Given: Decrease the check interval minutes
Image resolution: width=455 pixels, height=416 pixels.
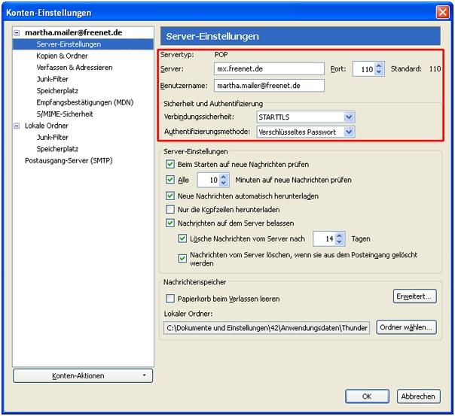Looking at the screenshot, I should point(223,183).
